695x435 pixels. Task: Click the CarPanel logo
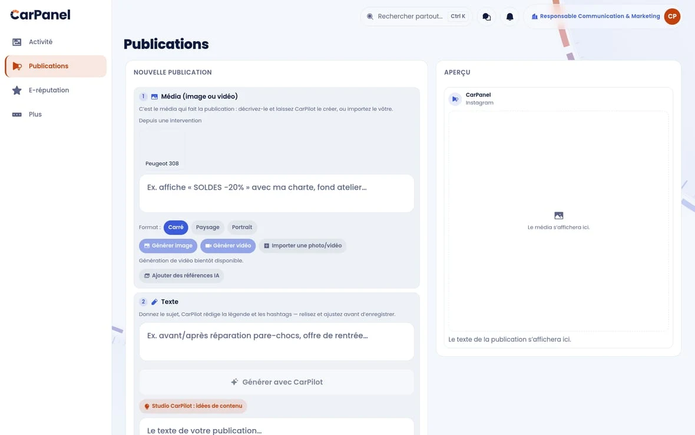(40, 15)
